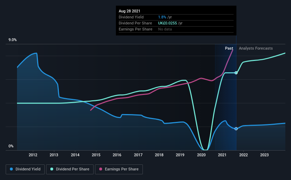Click the teal Dividend Per Share legend dot
Image resolution: width=291 pixels, height=180 pixels.
coord(52,169)
